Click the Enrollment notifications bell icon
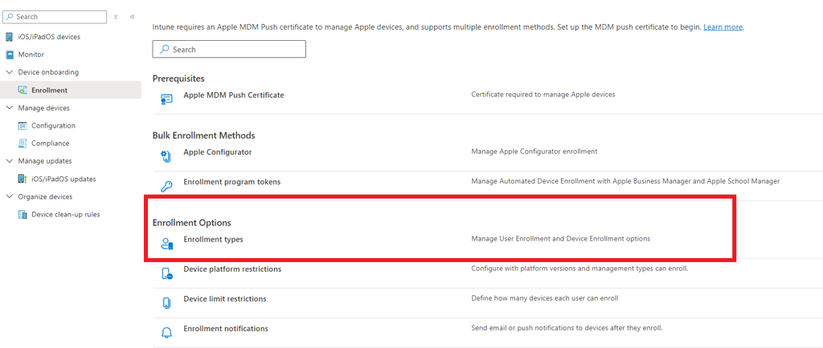 [x=167, y=333]
